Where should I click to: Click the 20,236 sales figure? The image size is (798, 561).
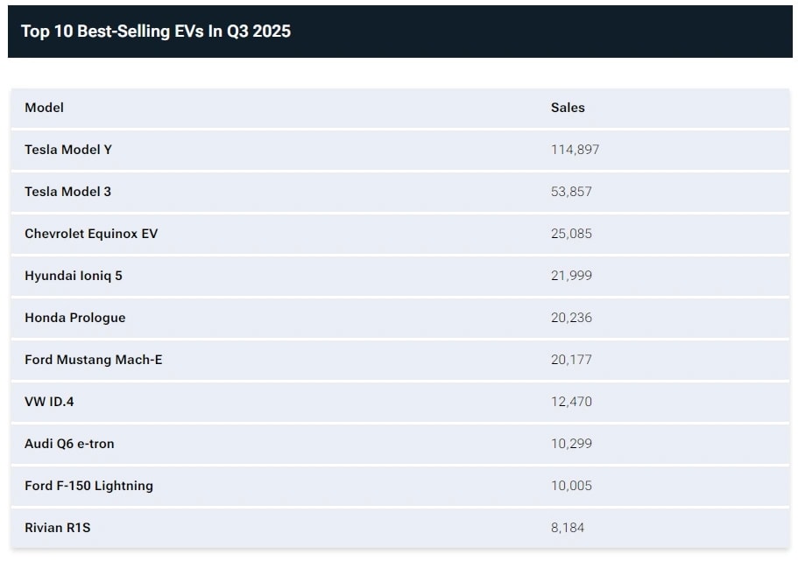coord(571,318)
